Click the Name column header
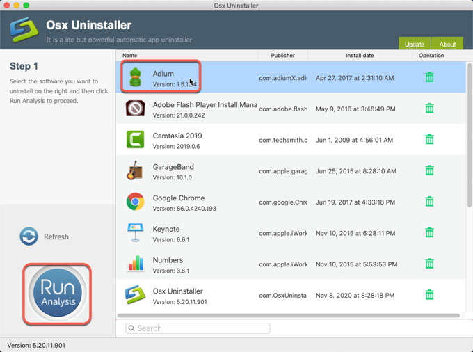Screen dimensions: 473x352 pos(129,56)
